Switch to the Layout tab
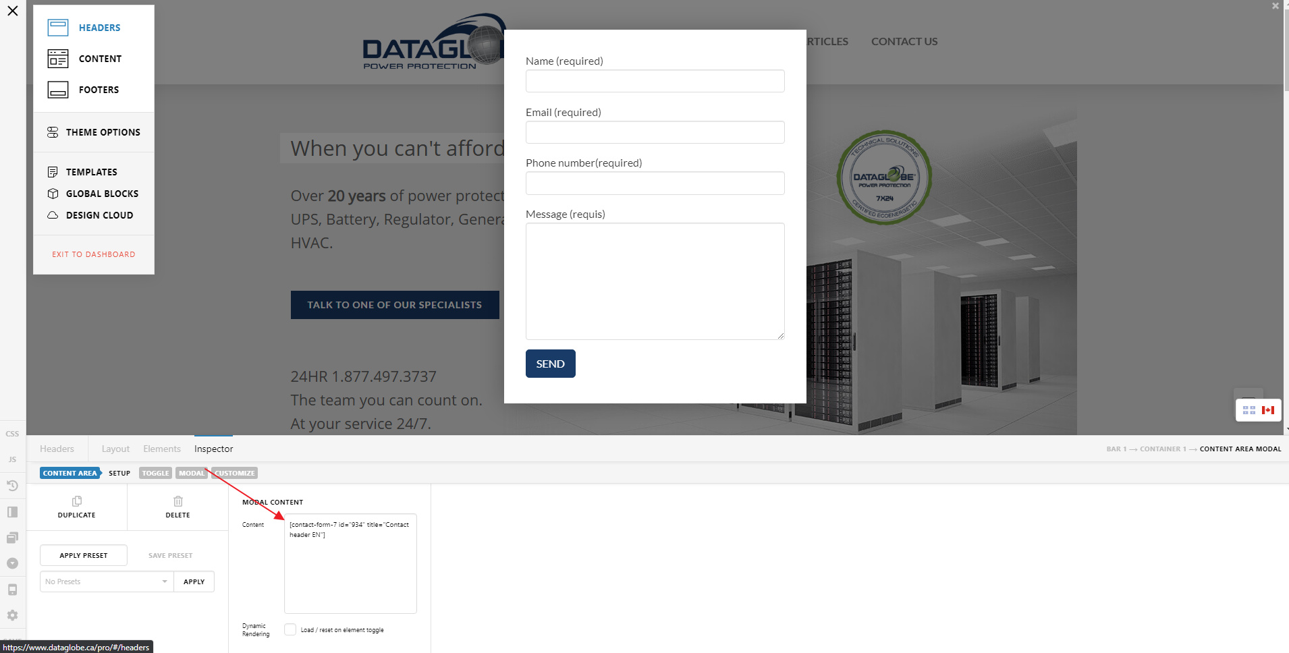 click(x=115, y=449)
